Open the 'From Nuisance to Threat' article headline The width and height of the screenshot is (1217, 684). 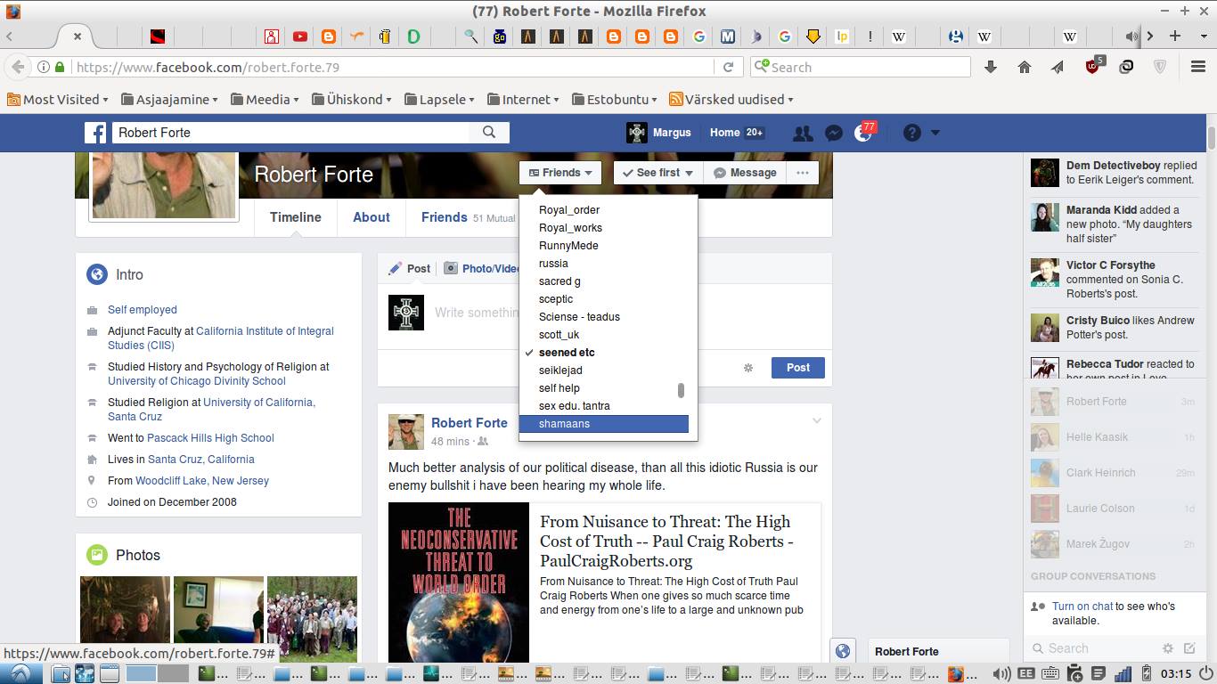(666, 541)
